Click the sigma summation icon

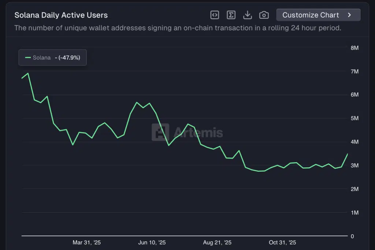click(231, 15)
